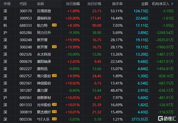Sort by 当日涨幅 column header
178x123 pixels.
(73, 4)
